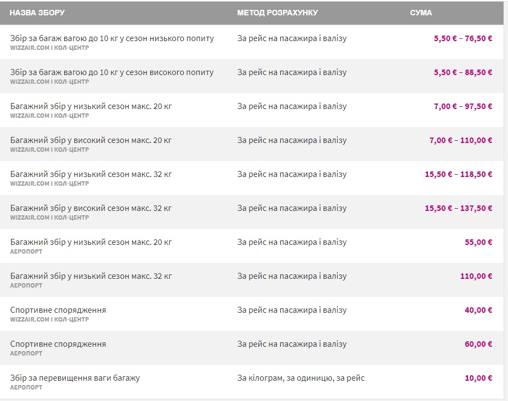Select Багажний збір у високий сезон макс. 20 кг
The height and width of the screenshot is (401, 508).
(x=91, y=140)
